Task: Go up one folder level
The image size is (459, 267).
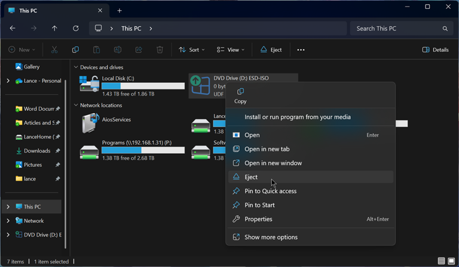Action: tap(54, 28)
